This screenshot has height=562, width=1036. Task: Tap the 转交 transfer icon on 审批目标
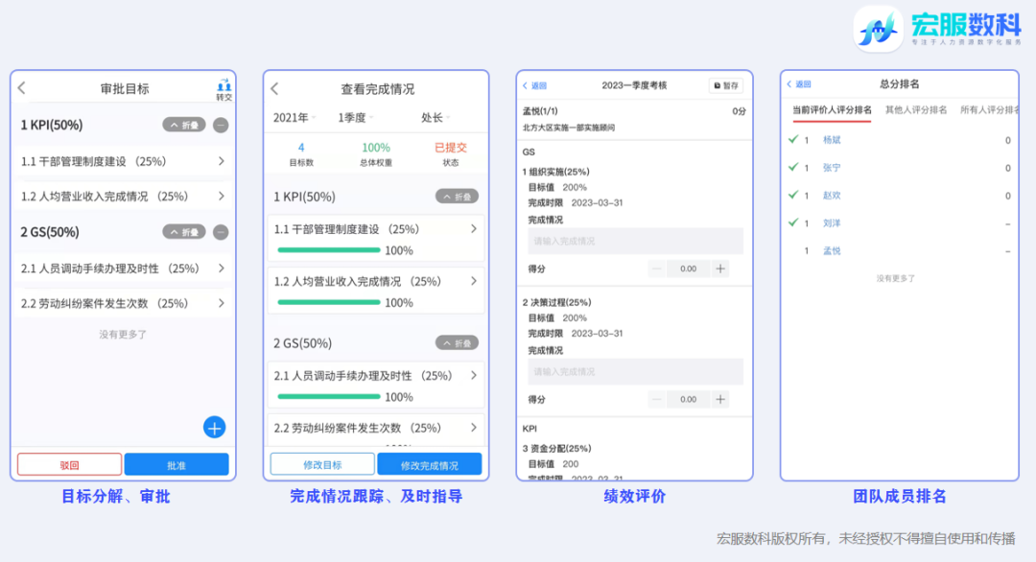224,86
